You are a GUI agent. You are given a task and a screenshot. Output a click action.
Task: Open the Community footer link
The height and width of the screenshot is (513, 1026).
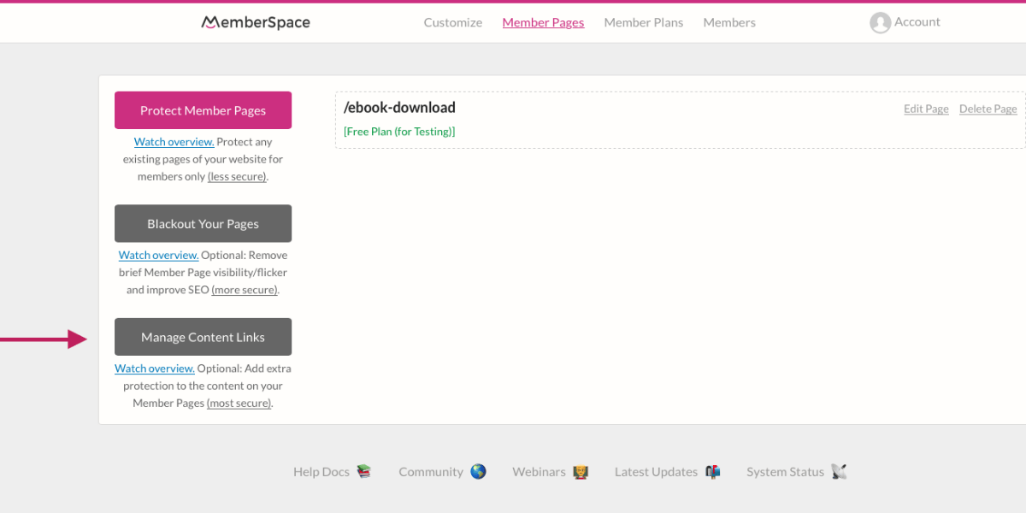(x=431, y=472)
